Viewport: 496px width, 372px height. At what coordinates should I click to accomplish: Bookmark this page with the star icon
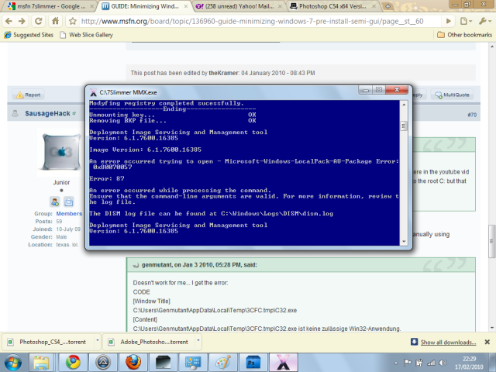tap(73, 21)
